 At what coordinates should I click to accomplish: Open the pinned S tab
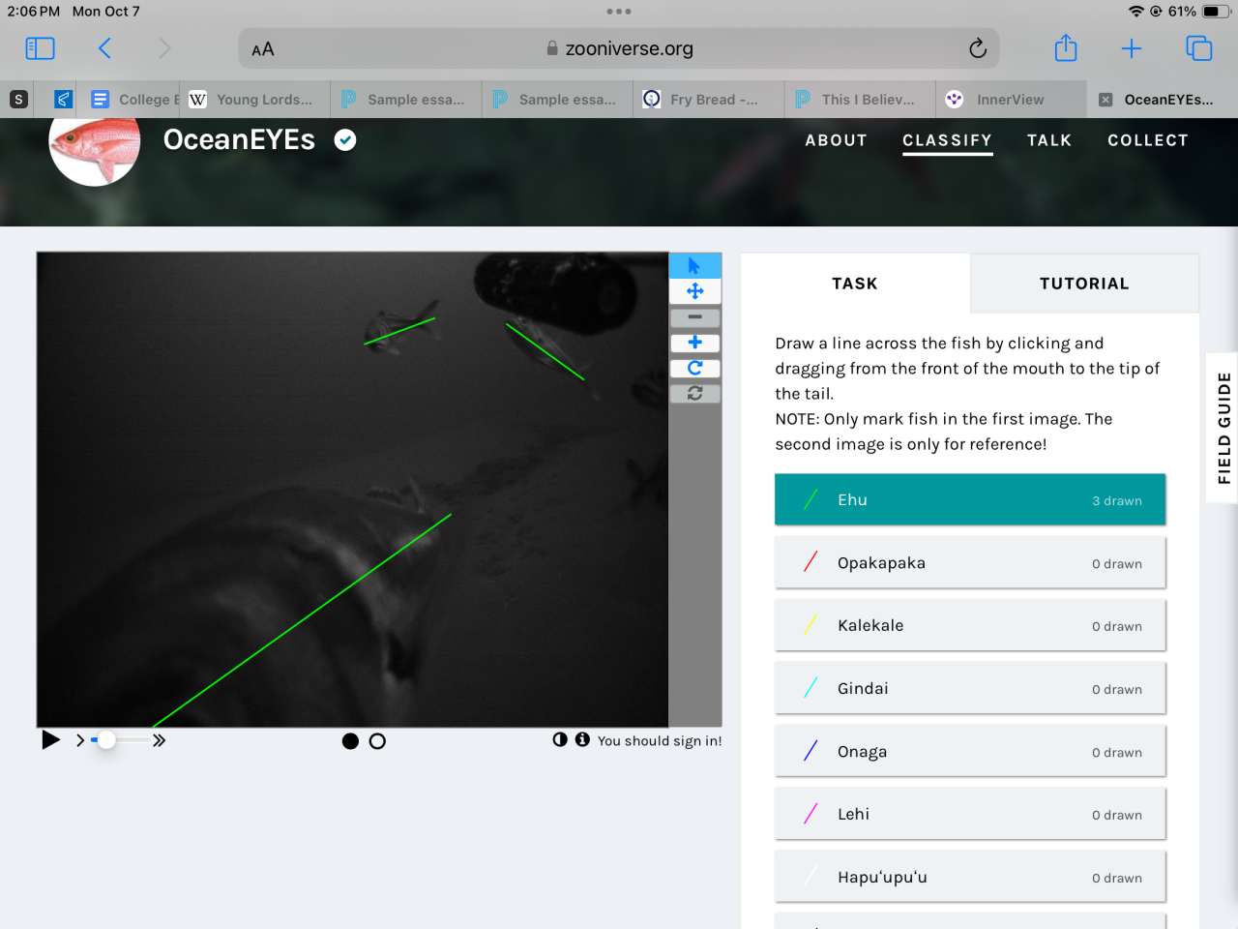[18, 99]
